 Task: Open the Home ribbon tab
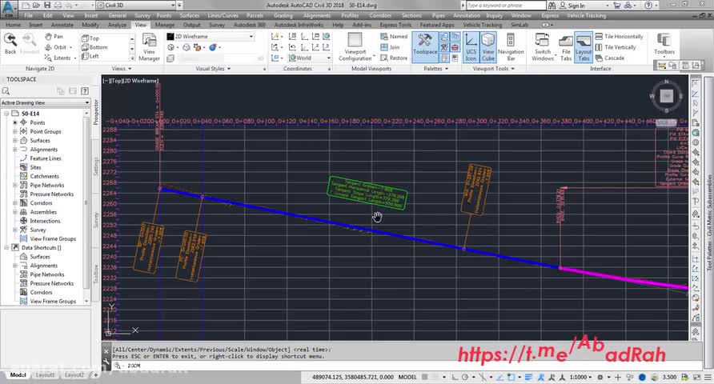point(13,25)
